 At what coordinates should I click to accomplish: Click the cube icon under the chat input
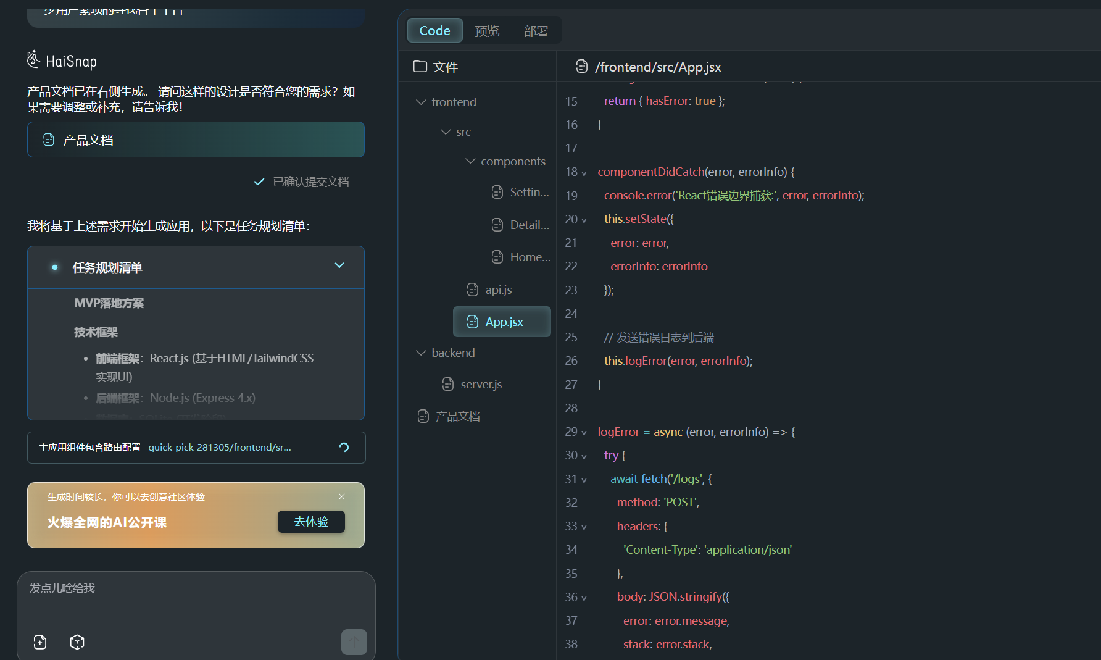(77, 642)
